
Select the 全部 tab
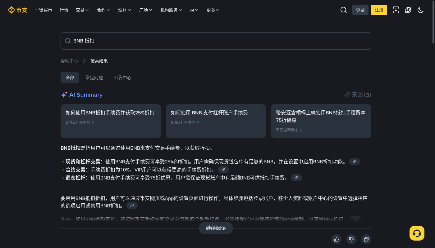point(70,77)
